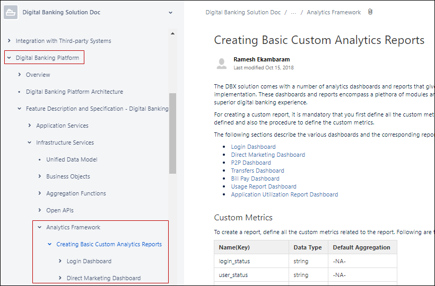
Task: Expand Business Objects chevron
Action: (40, 176)
